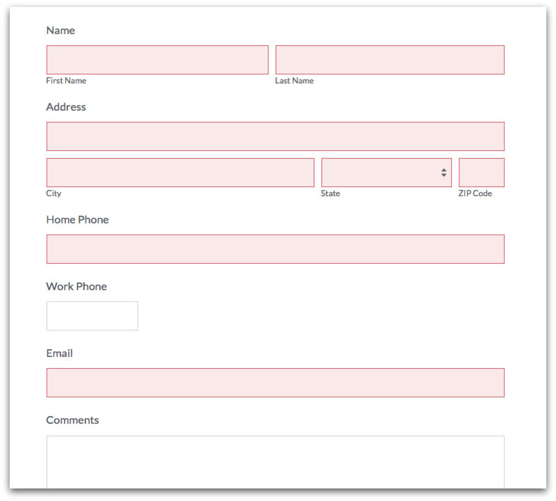Click into the City field
The image size is (556, 501).
(x=180, y=173)
